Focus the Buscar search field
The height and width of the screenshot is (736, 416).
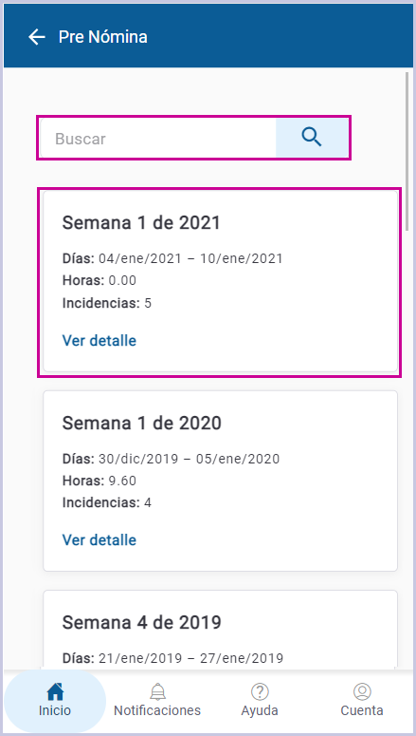(158, 139)
